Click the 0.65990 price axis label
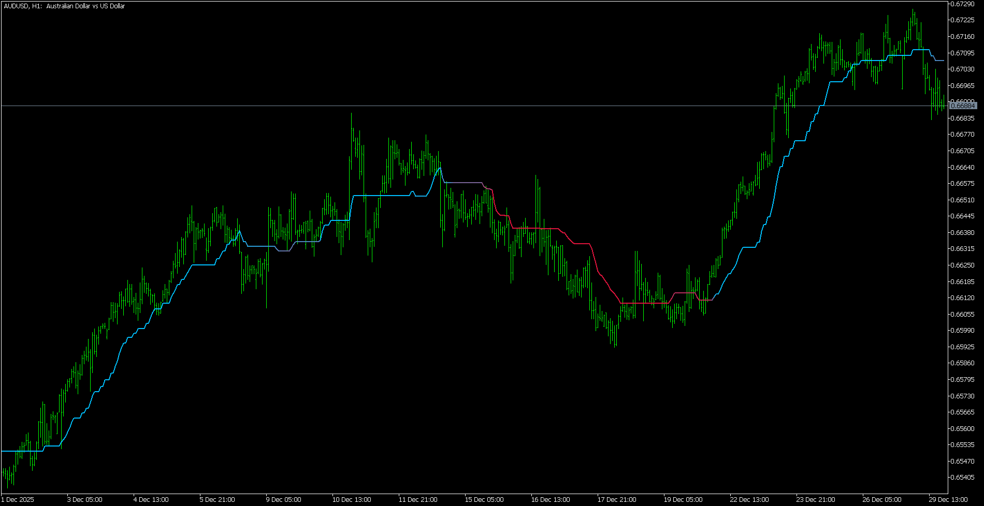Image resolution: width=984 pixels, height=506 pixels. [x=963, y=331]
